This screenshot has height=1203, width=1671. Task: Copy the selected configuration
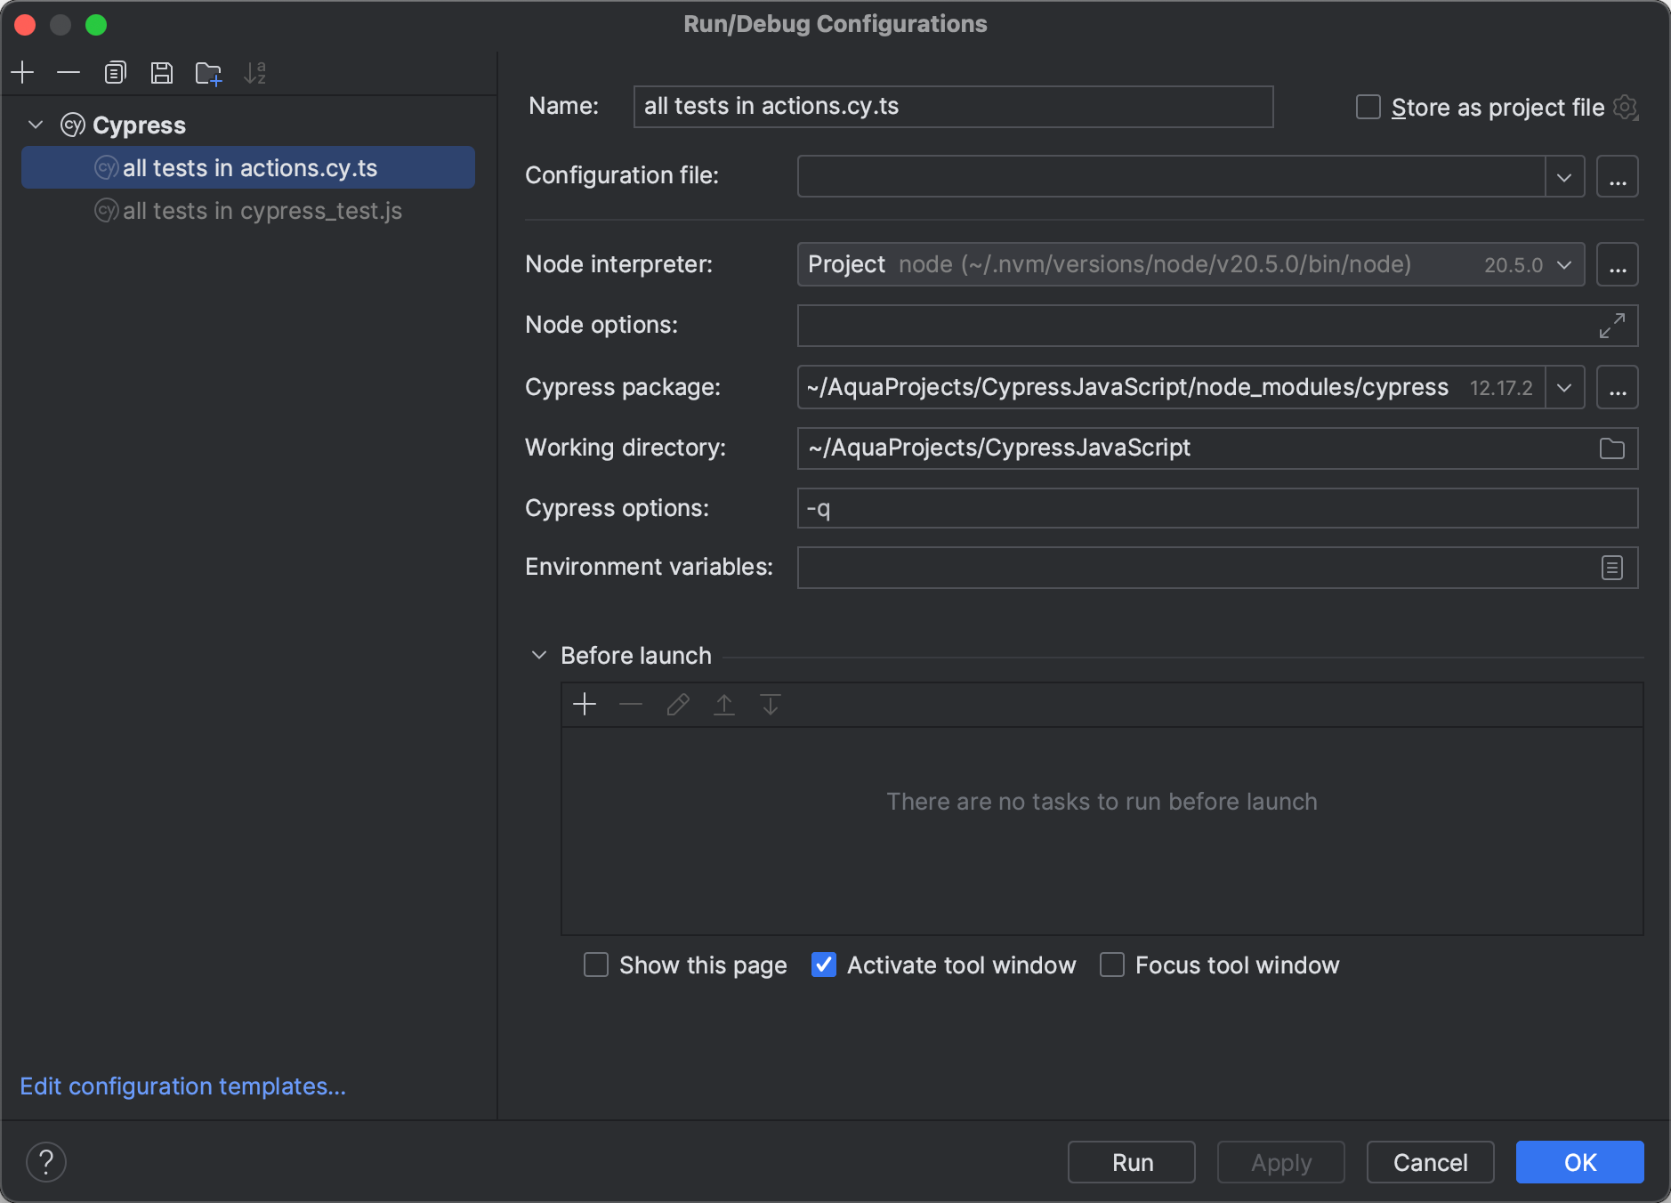[x=115, y=72]
